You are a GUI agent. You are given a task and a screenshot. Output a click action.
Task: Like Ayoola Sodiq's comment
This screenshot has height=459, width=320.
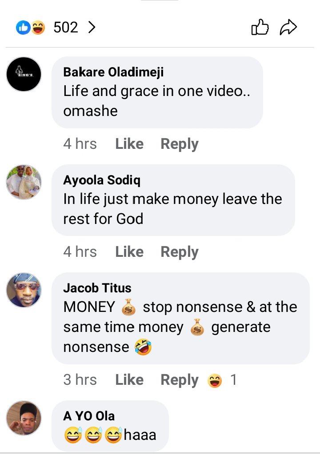point(129,252)
